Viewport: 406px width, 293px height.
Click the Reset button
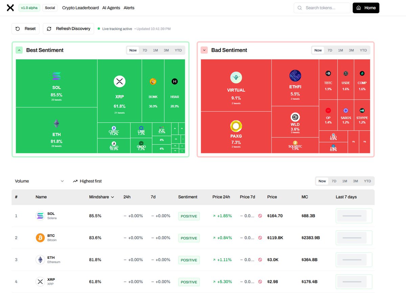[25, 29]
